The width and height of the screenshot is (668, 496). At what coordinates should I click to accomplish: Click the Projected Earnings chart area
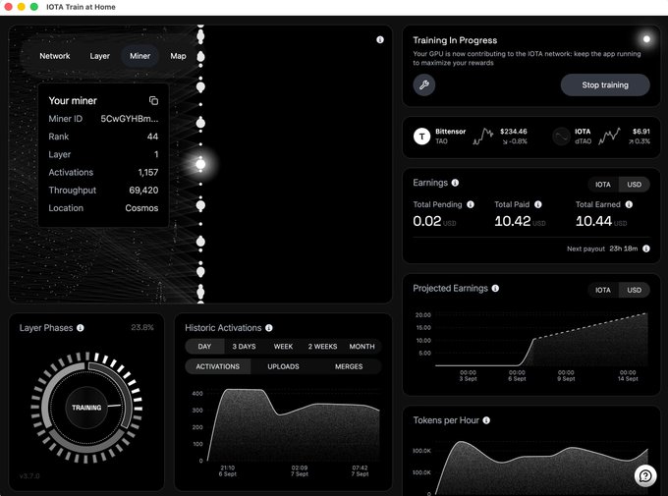point(541,341)
